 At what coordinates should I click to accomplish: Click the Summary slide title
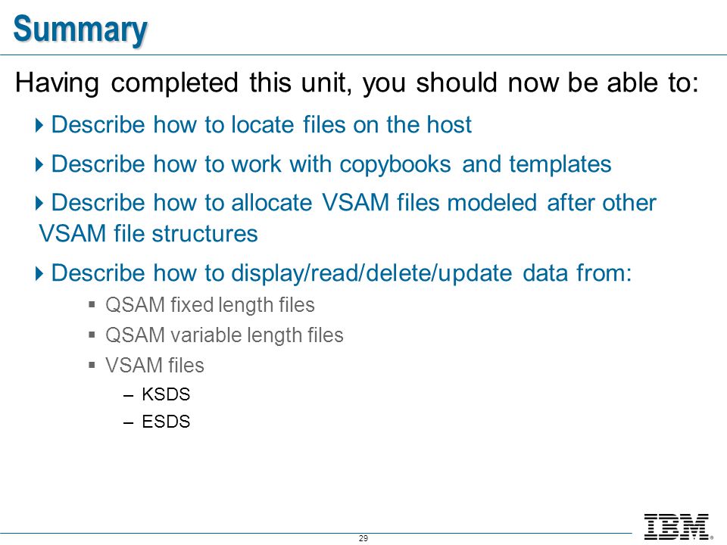pyautogui.click(x=80, y=30)
